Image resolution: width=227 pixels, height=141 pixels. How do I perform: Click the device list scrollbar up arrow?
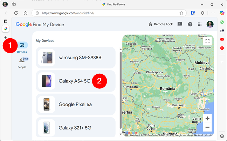click(121, 49)
